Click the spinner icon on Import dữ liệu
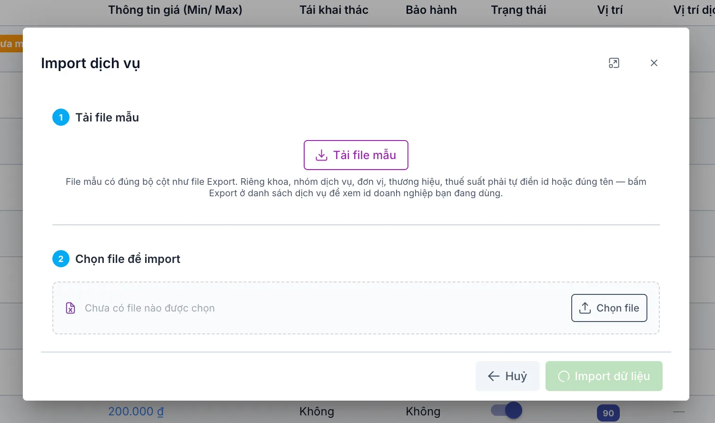 pyautogui.click(x=564, y=376)
